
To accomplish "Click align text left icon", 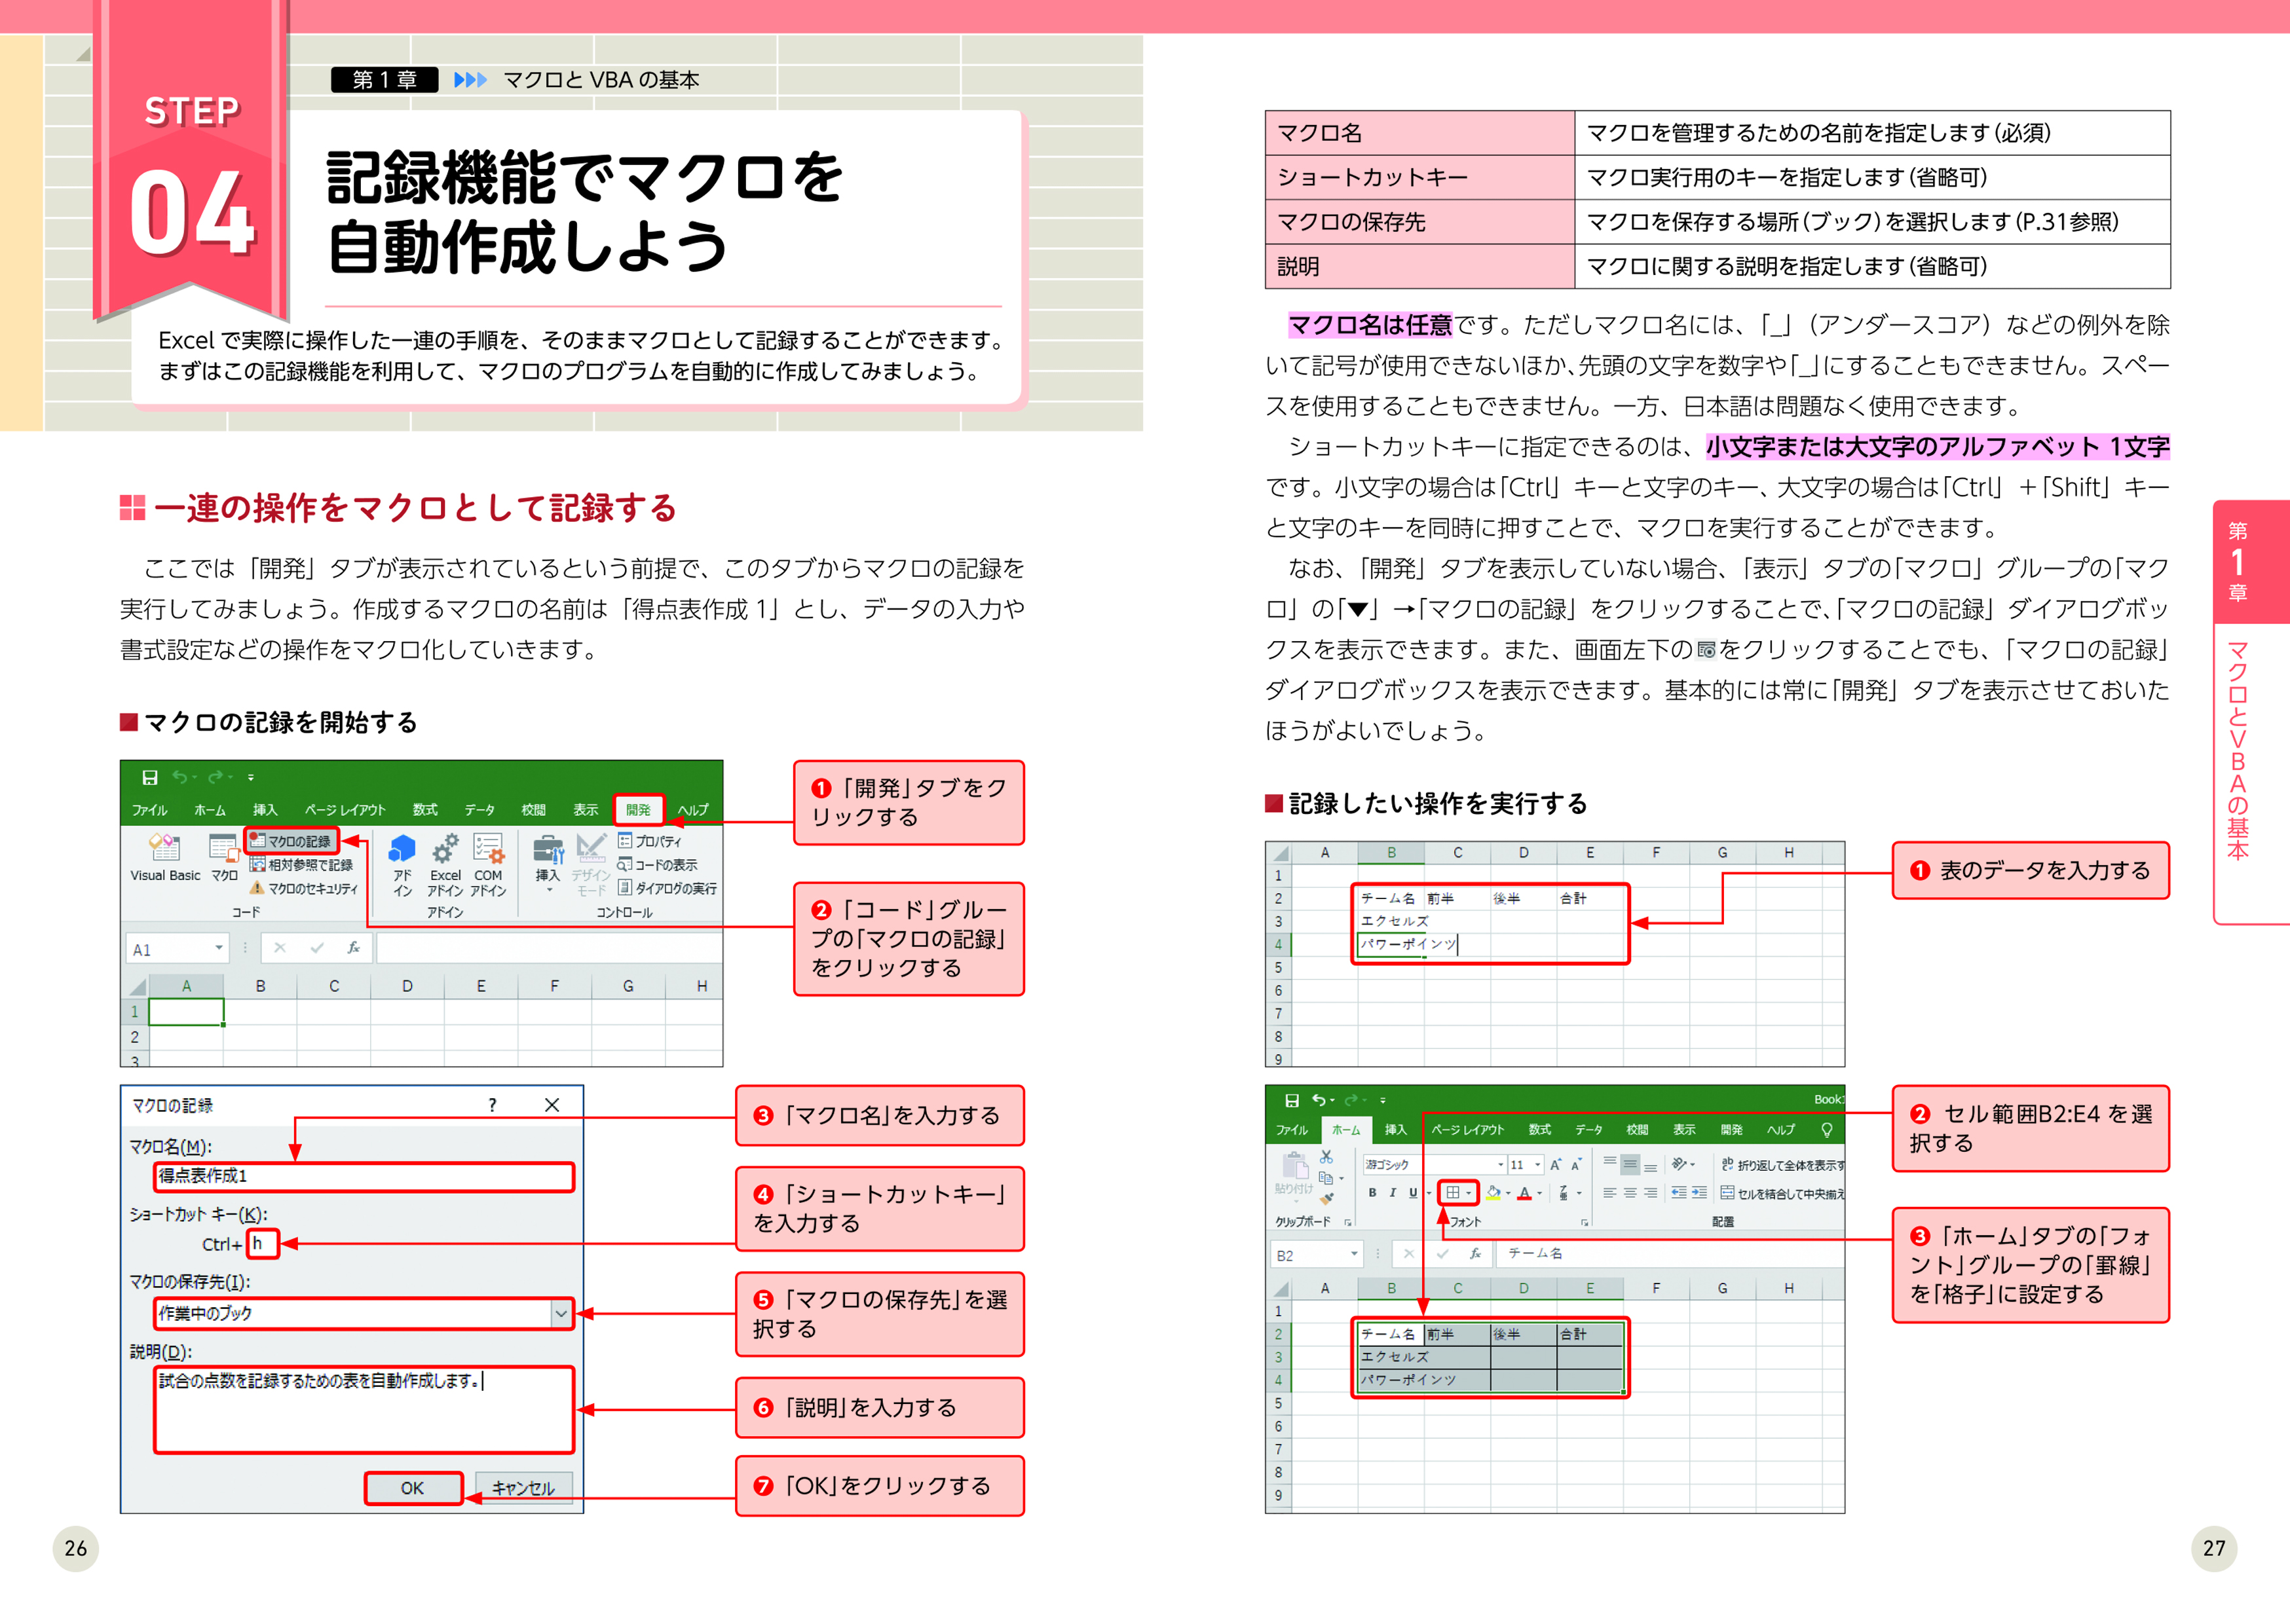I will (x=1610, y=1193).
